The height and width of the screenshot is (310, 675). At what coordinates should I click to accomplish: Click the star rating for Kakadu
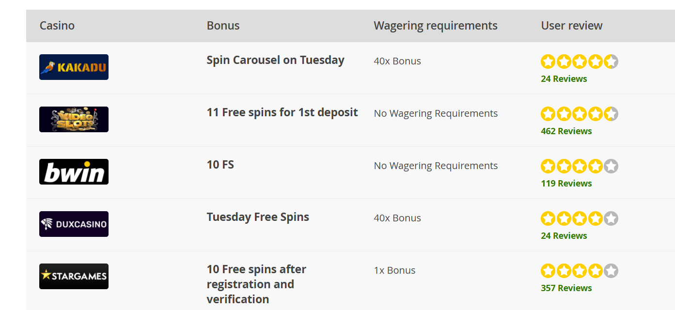coord(580,62)
